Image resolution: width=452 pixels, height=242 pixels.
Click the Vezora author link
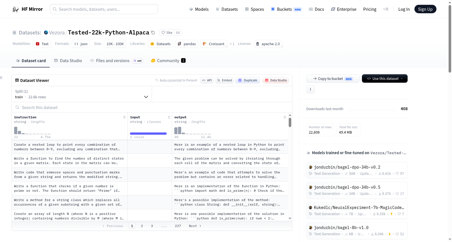pos(57,32)
